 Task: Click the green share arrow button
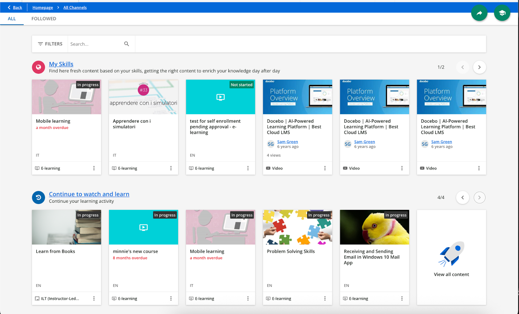pos(479,13)
